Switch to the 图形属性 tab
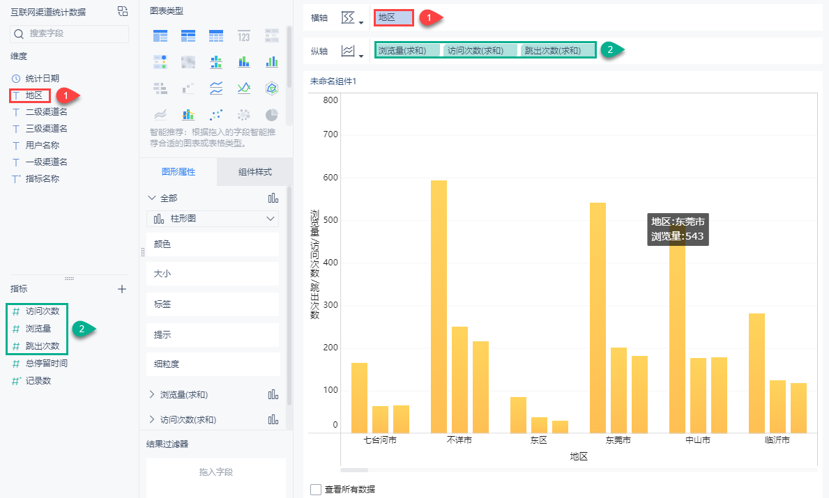The height and width of the screenshot is (498, 829). [178, 171]
